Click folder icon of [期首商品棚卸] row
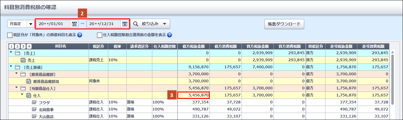The width and height of the screenshot is (403, 120). tap(23, 74)
